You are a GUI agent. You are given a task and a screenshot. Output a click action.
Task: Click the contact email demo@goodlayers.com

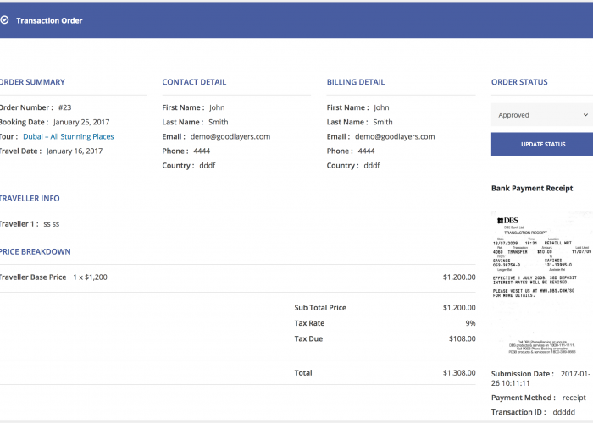pos(230,137)
